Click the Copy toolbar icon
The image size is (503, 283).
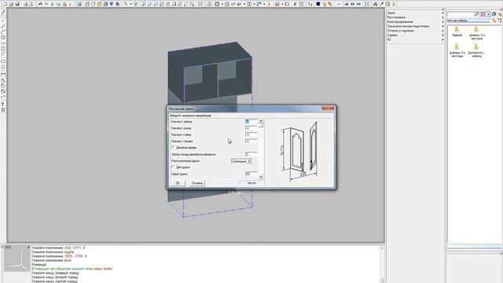click(x=58, y=4)
